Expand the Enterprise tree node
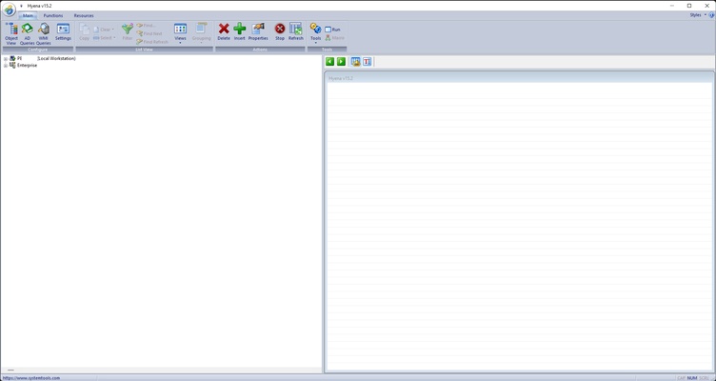The width and height of the screenshot is (716, 381). point(6,66)
